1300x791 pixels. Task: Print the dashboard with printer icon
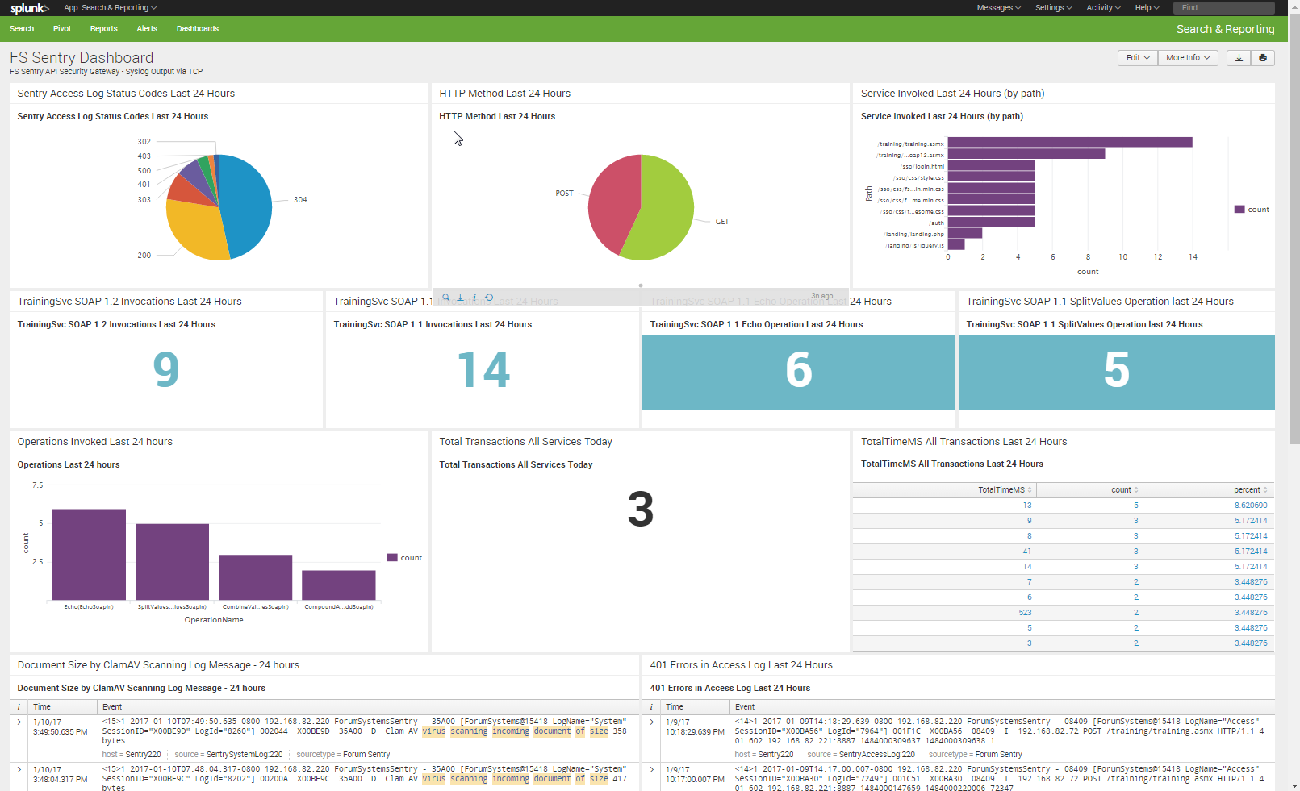(x=1263, y=58)
